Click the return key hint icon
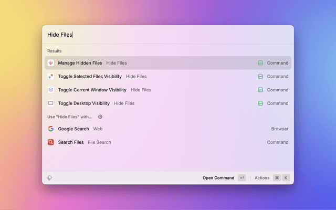 241,178
